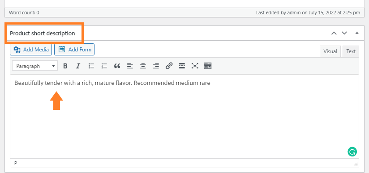Image resolution: width=369 pixels, height=173 pixels.
Task: Click the Add Media button
Action: pyautogui.click(x=31, y=49)
